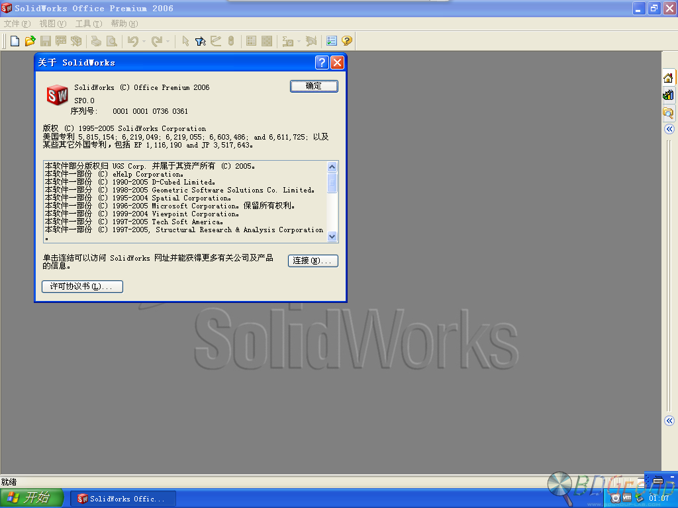Image resolution: width=678 pixels, height=508 pixels.
Task: Click the Tech Soft America copyright line
Action: (134, 222)
